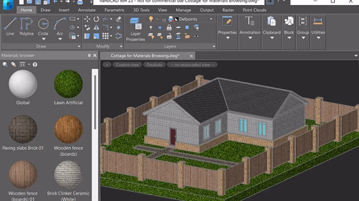Click the save icon in quick access toolbar
The image size is (359, 201).
coord(38,2)
